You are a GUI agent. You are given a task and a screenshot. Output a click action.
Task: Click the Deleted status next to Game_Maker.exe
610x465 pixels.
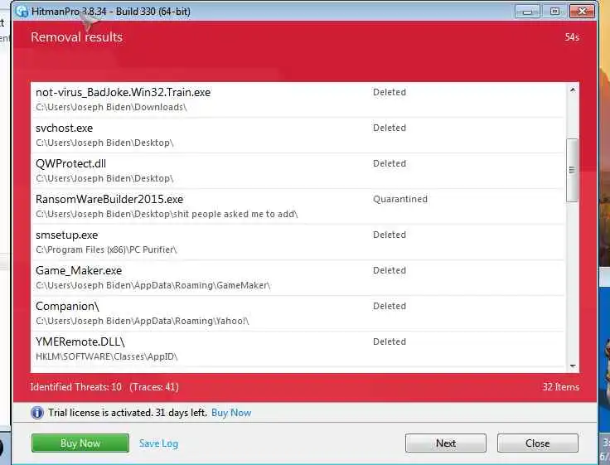390,270
